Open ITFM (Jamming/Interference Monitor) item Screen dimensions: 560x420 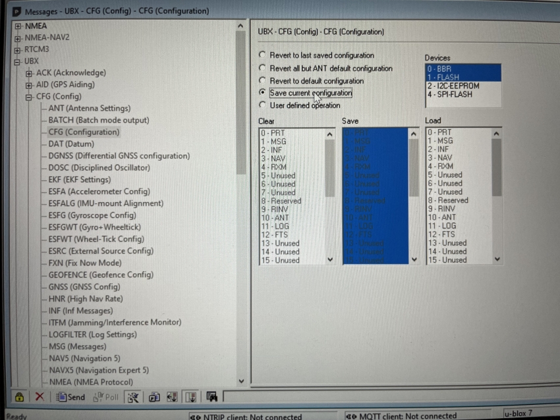tap(115, 322)
